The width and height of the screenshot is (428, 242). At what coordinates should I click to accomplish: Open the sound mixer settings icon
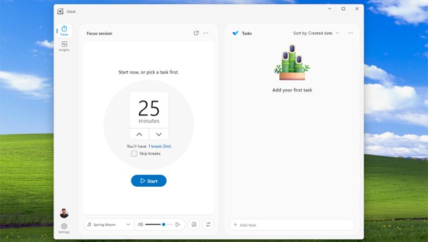pos(208,225)
